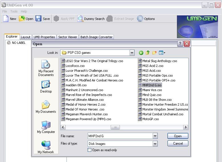Select the Metal Slug Anthology.cso file
The height and width of the screenshot is (162, 222).
160,61
